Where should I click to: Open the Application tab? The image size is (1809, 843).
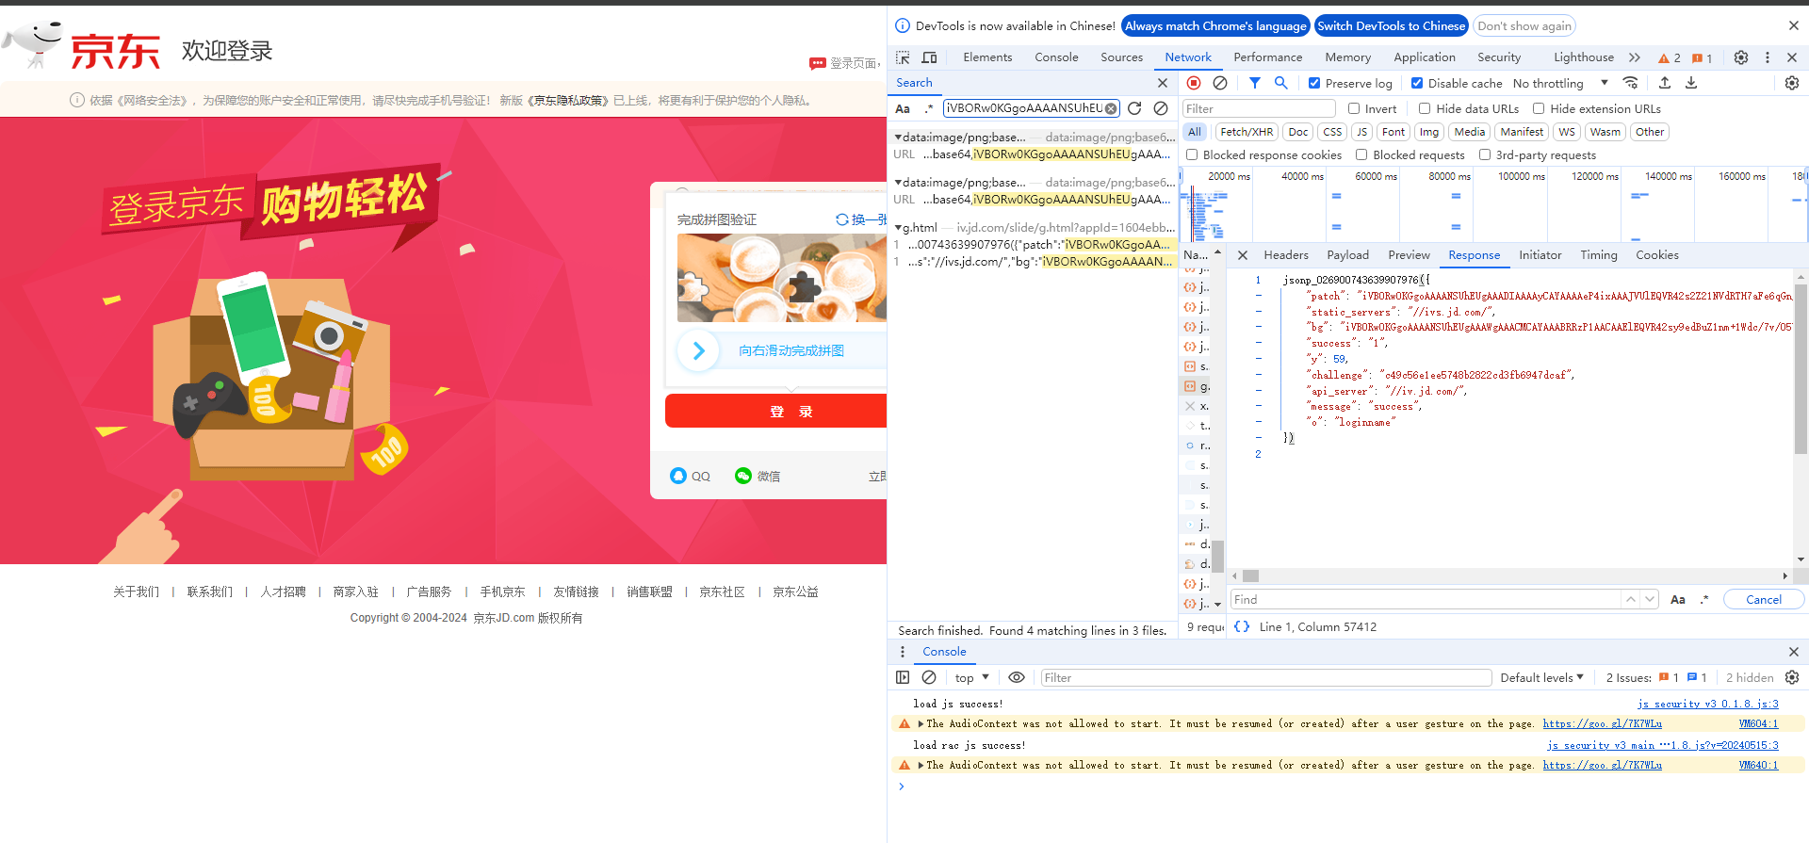point(1425,57)
